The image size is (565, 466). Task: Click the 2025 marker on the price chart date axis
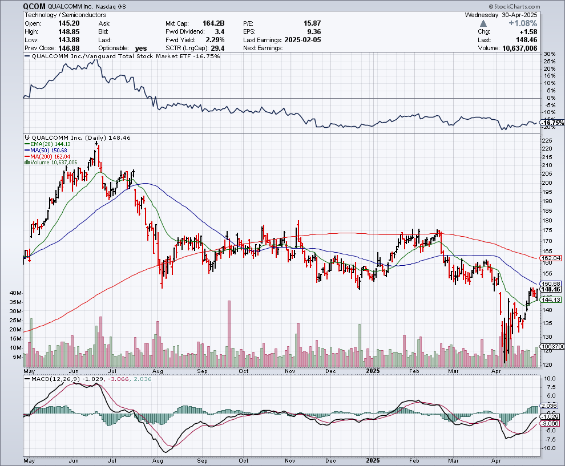(x=373, y=371)
